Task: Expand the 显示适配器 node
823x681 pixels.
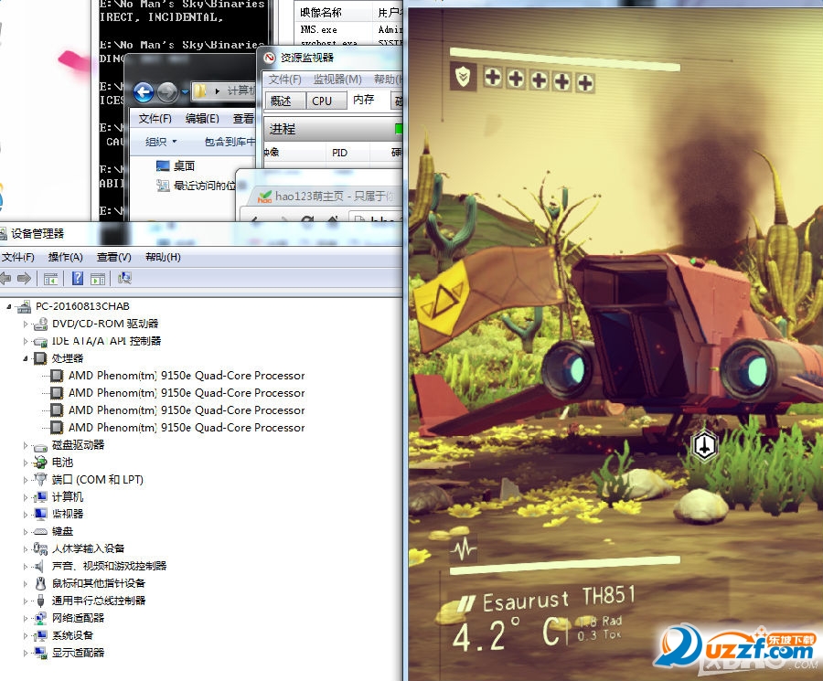Action: click(25, 653)
